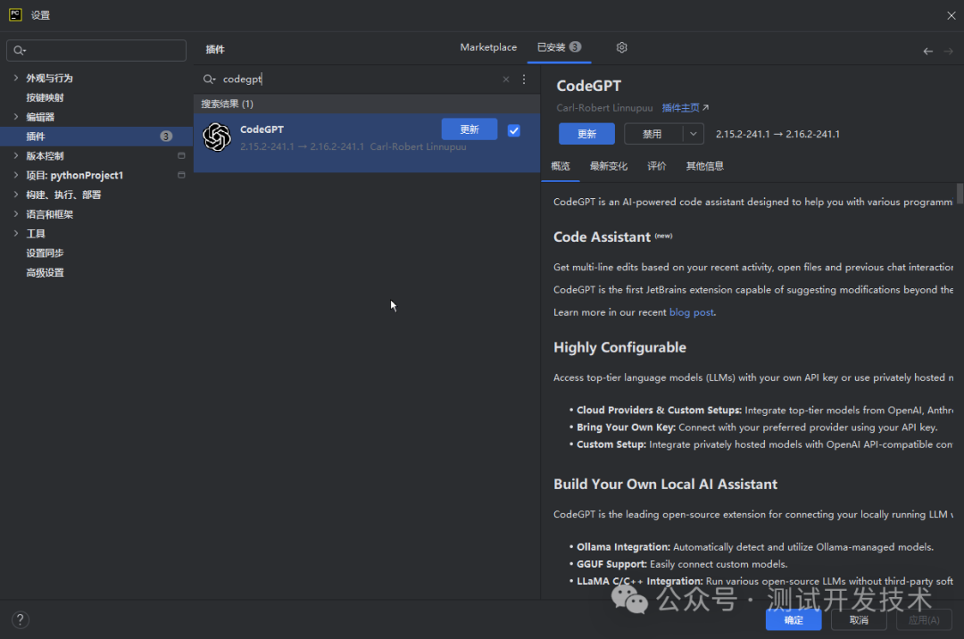
Task: Click the badge count on 插件 sidebar row
Action: point(166,137)
